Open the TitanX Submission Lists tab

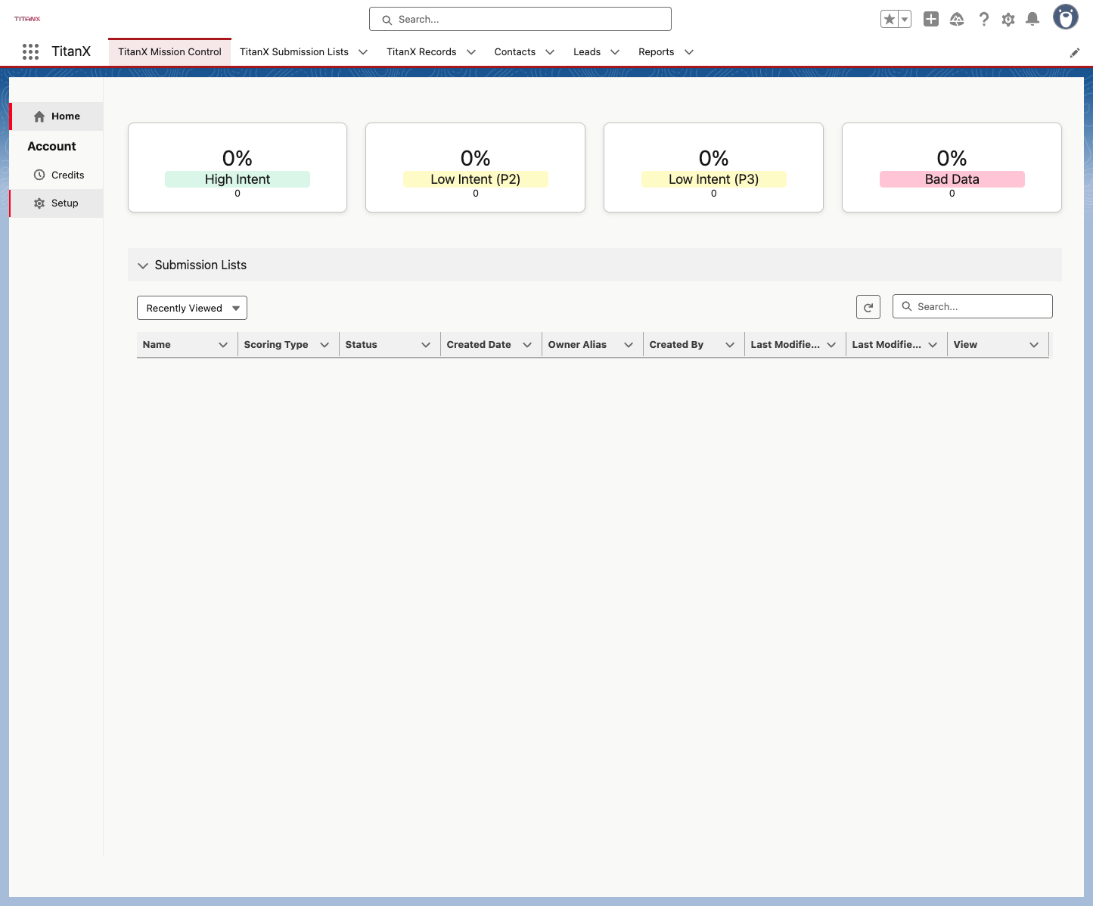294,52
